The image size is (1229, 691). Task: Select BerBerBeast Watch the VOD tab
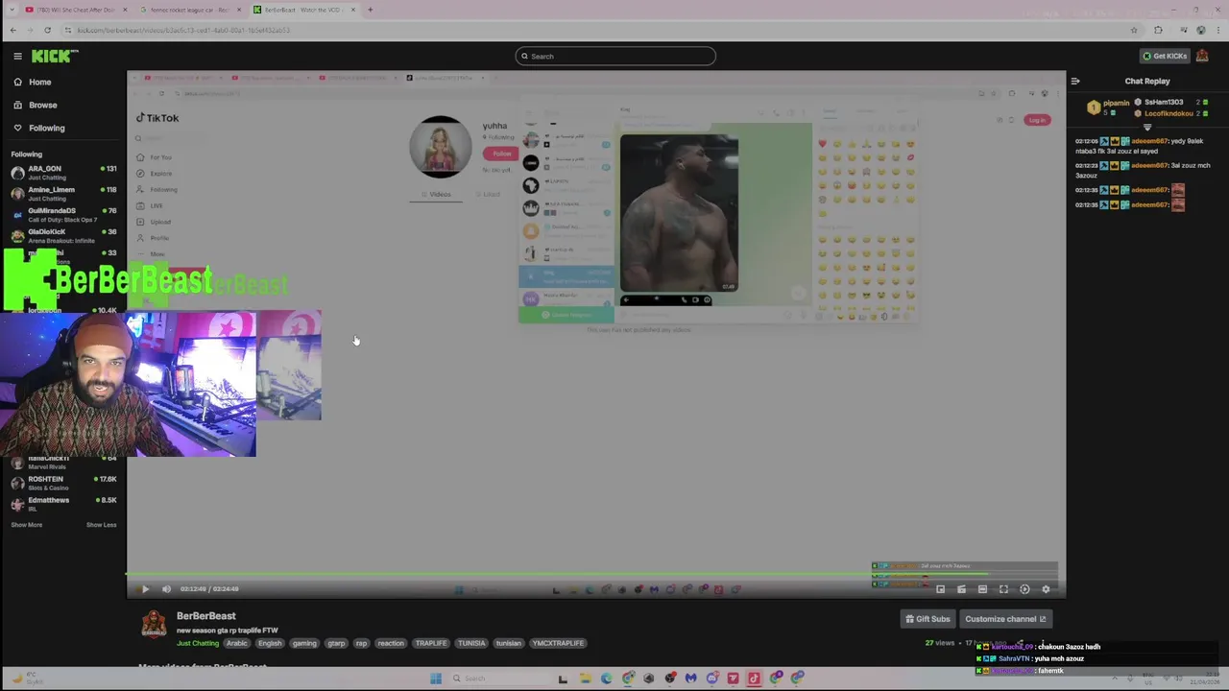[x=305, y=10]
